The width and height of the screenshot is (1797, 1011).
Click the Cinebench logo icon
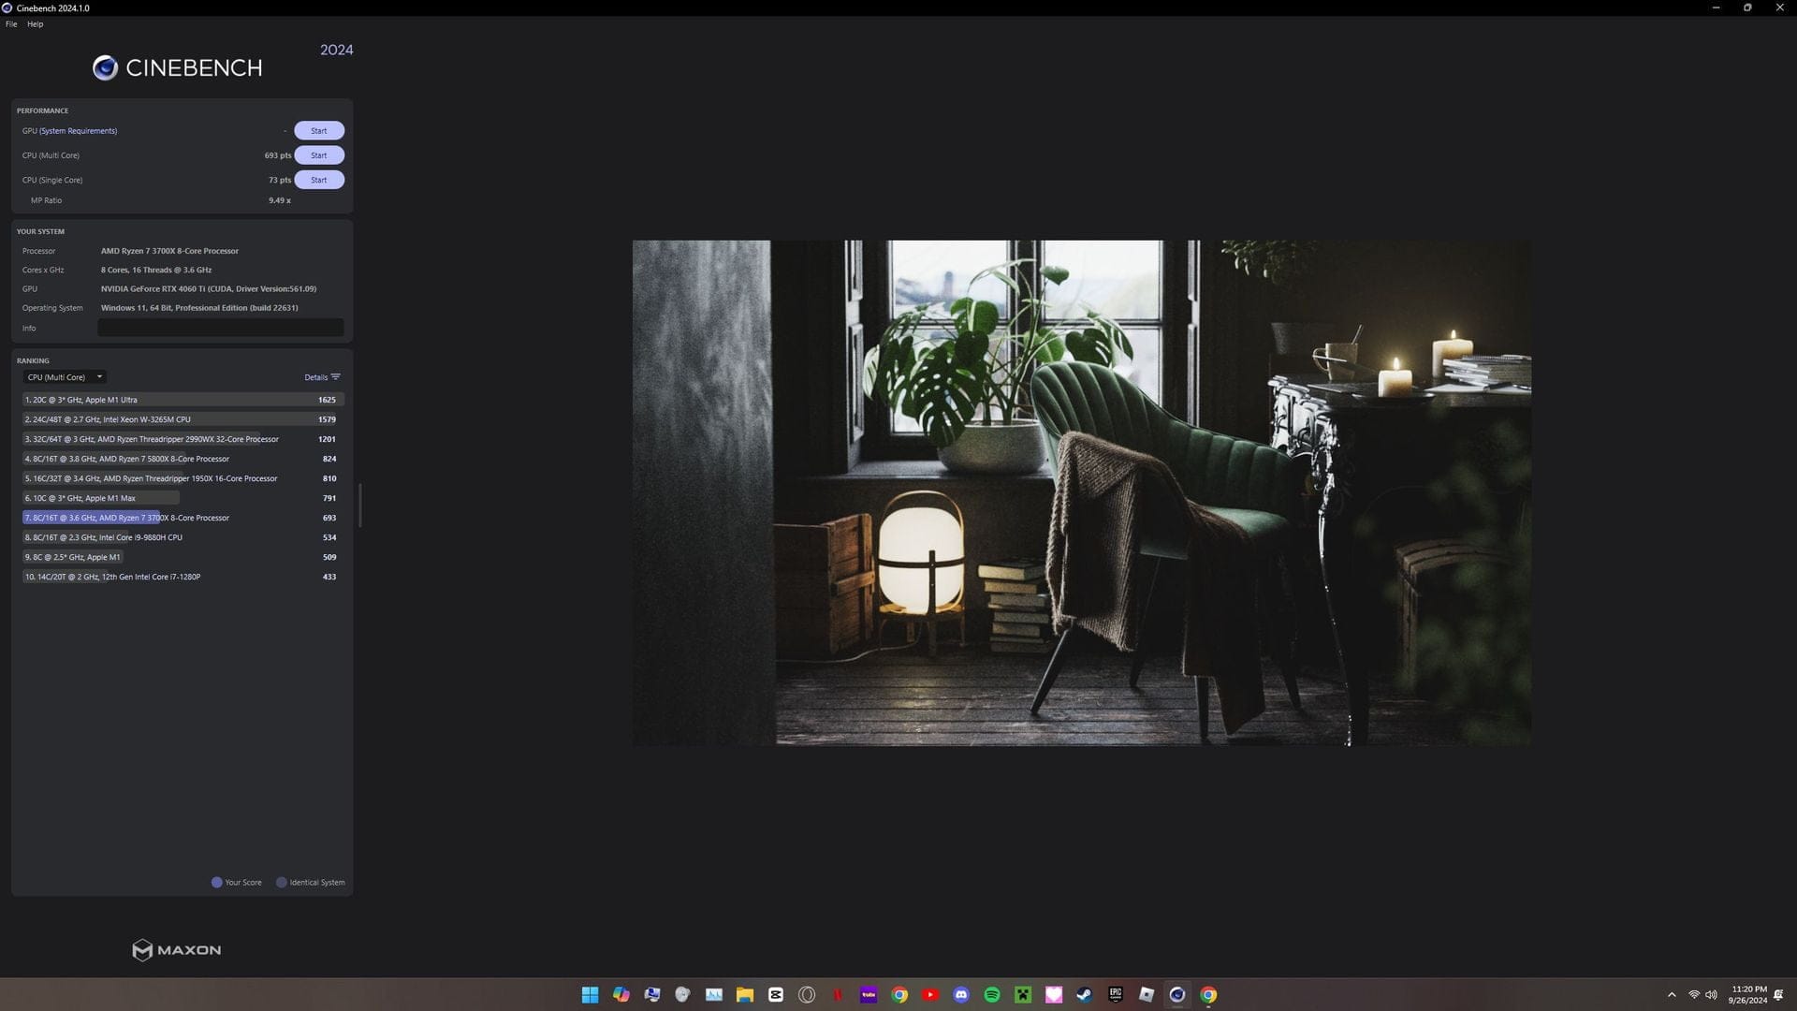[105, 67]
